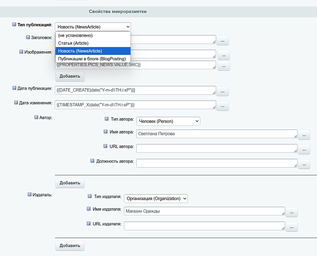Click help icon next to Имя автора
The height and width of the screenshot is (256, 317).
click(106, 132)
